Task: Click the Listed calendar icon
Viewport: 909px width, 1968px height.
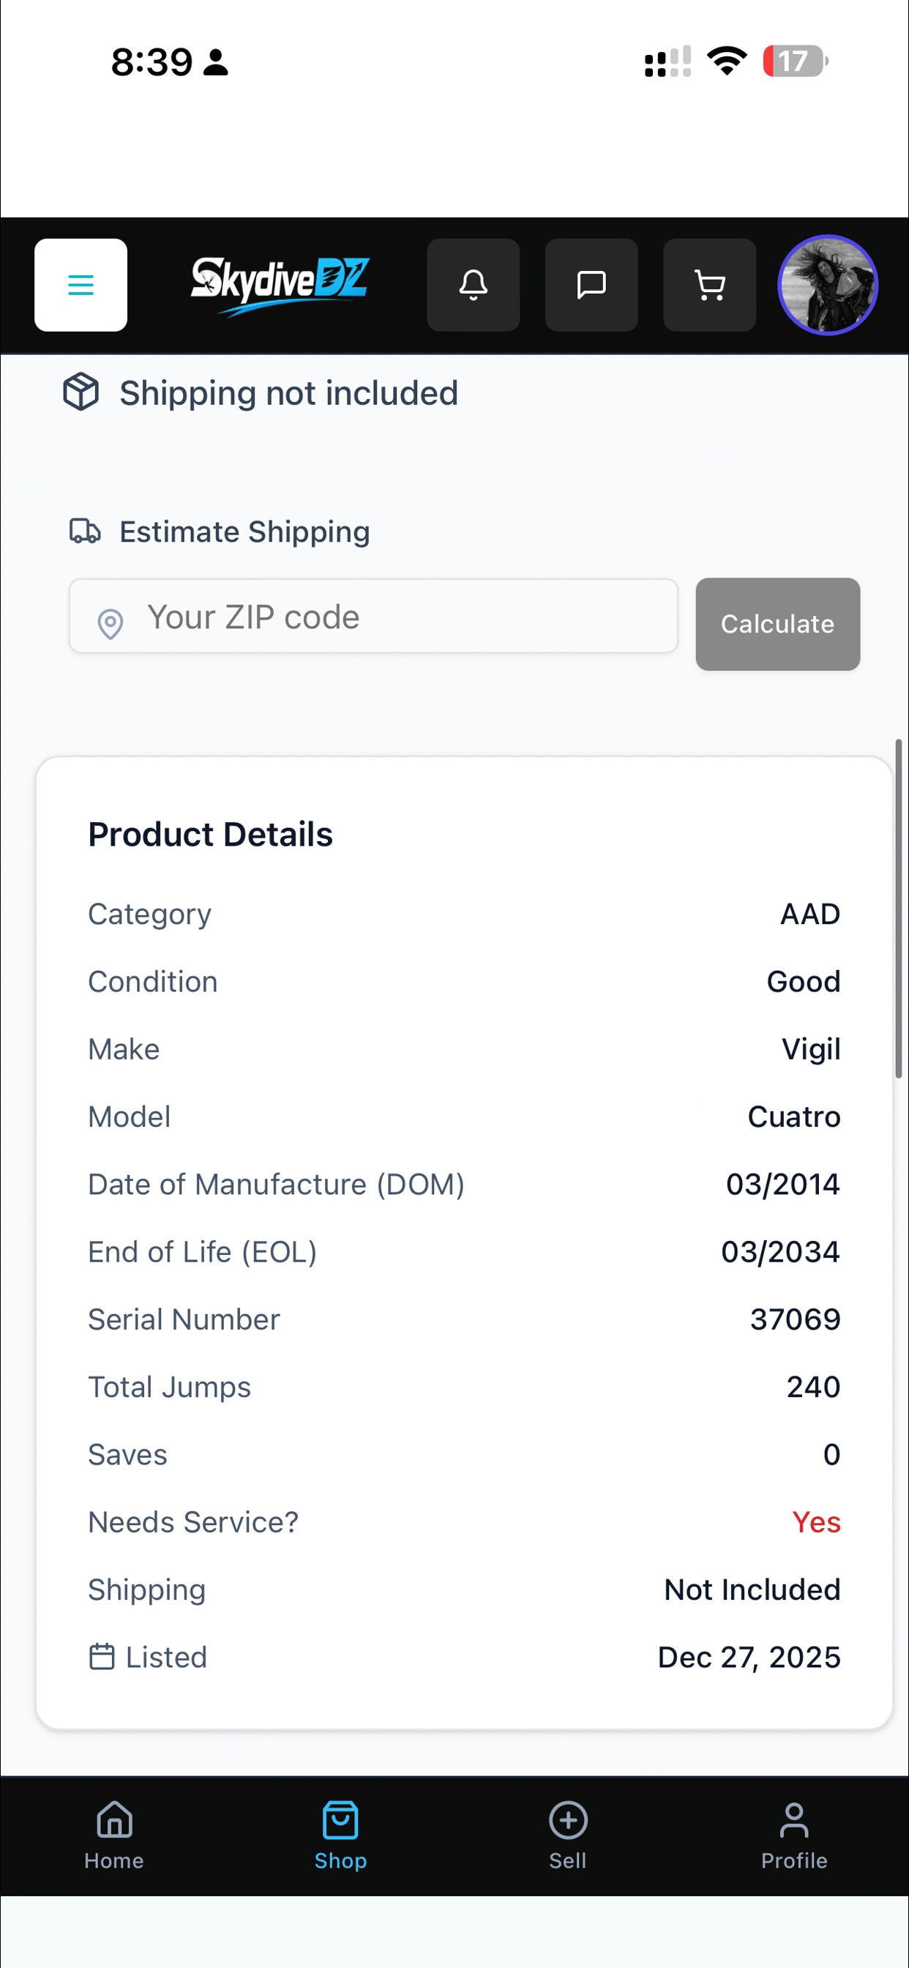Action: pos(102,1656)
